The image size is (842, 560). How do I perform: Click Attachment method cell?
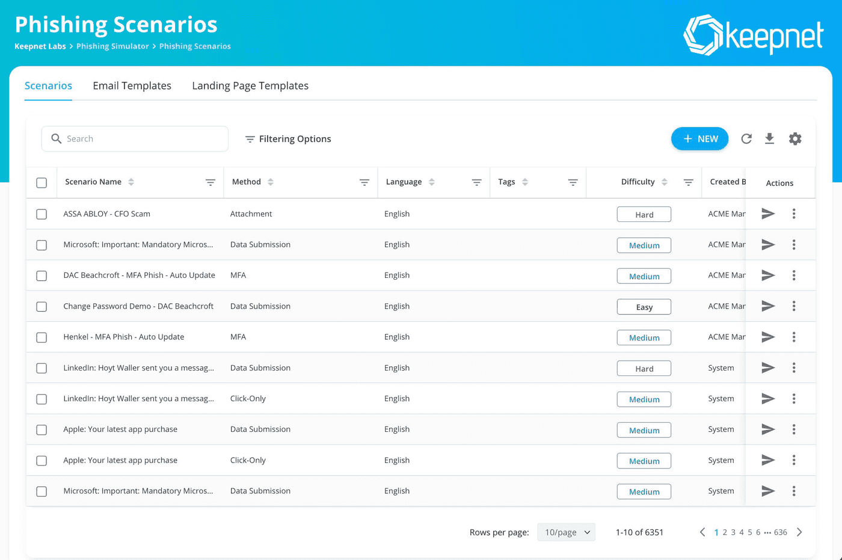point(251,214)
